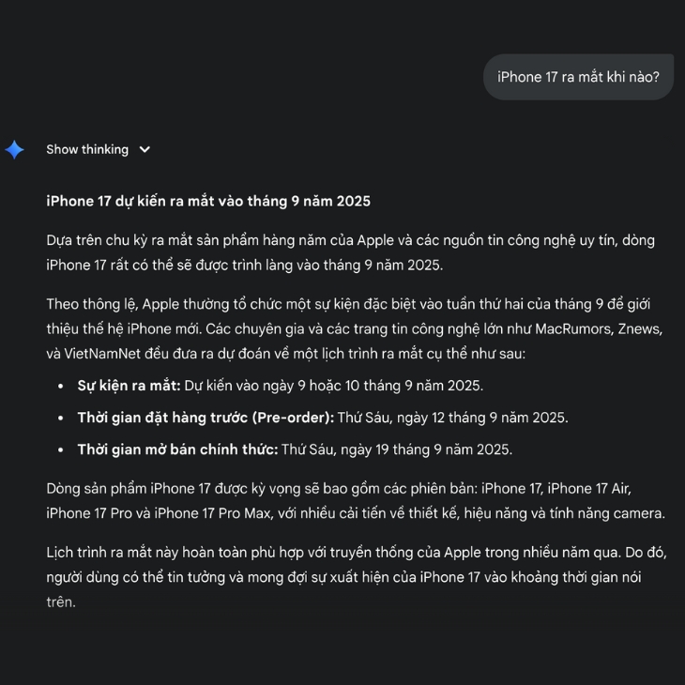Click the bold "Thời gian mở bán chính thức:" label
Image resolution: width=685 pixels, height=685 pixels.
(177, 449)
